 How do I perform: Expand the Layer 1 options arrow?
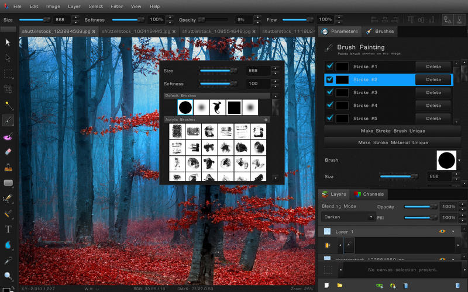click(x=452, y=232)
